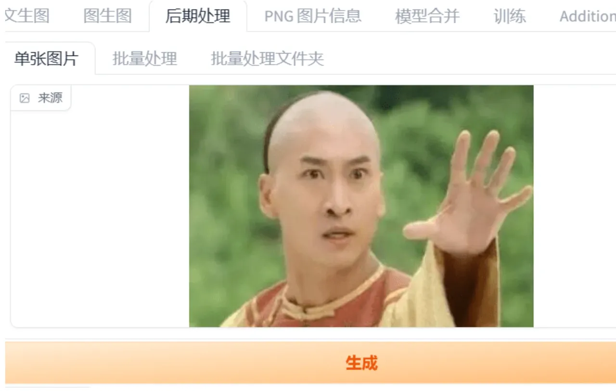
Task: Switch to the 训练 tab
Action: (510, 16)
